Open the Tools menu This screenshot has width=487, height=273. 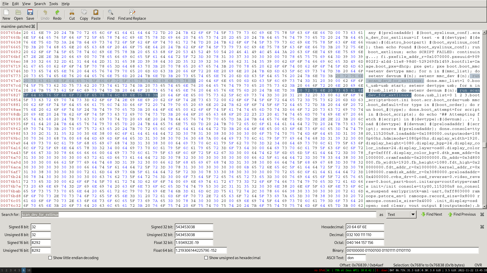click(x=53, y=4)
